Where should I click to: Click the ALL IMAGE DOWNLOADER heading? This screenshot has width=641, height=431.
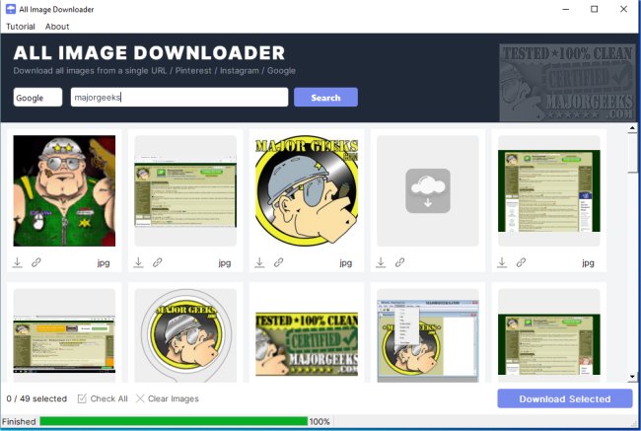click(x=149, y=52)
